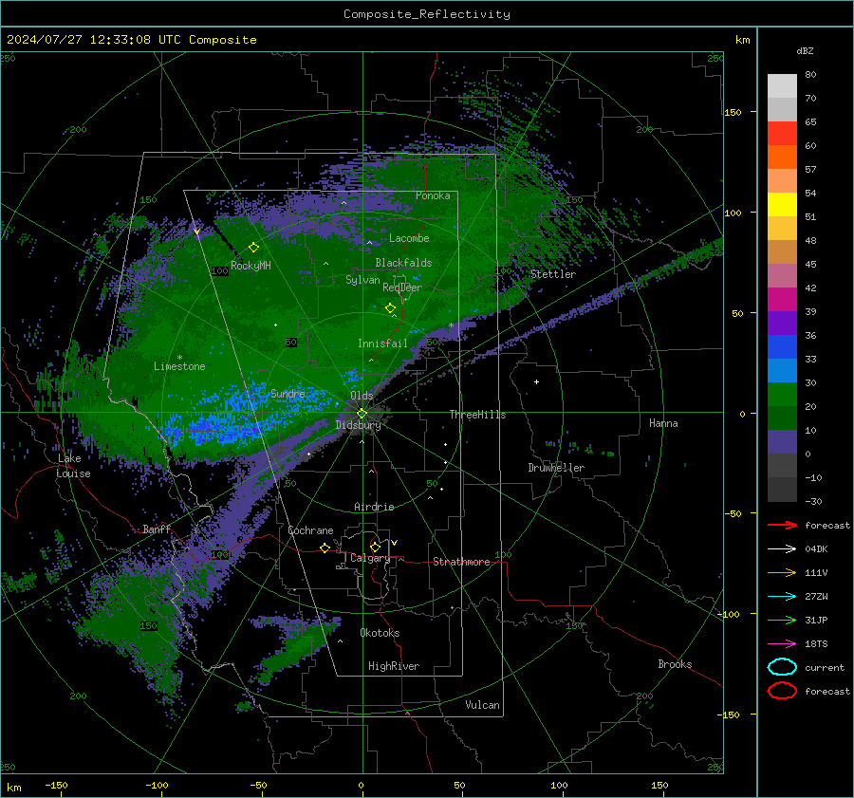Click the magenta legend swatch between 42 and 39

782,300
